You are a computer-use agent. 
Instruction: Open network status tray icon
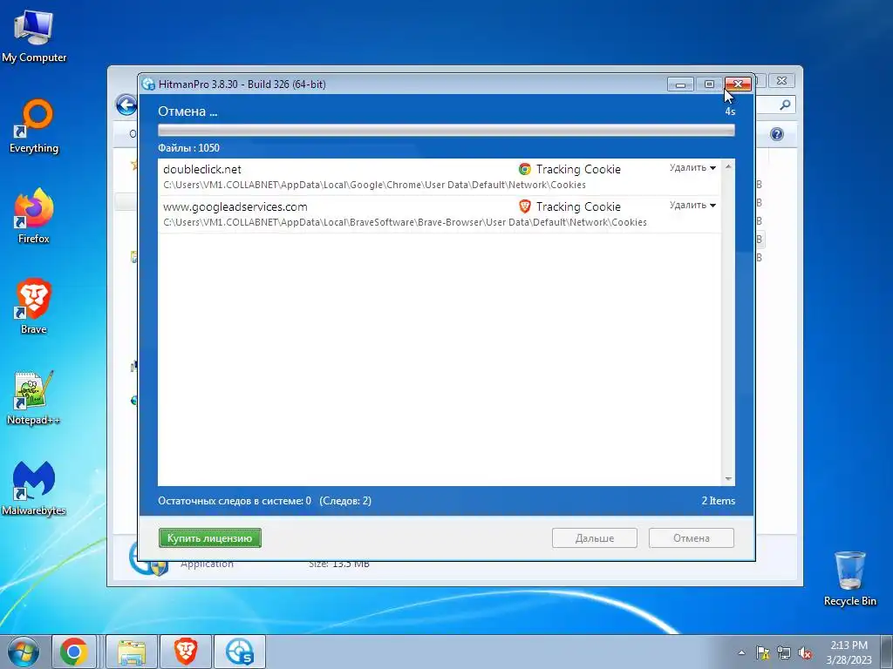click(784, 652)
